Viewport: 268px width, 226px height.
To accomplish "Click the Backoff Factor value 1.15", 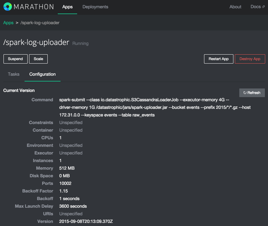I will (63, 191).
